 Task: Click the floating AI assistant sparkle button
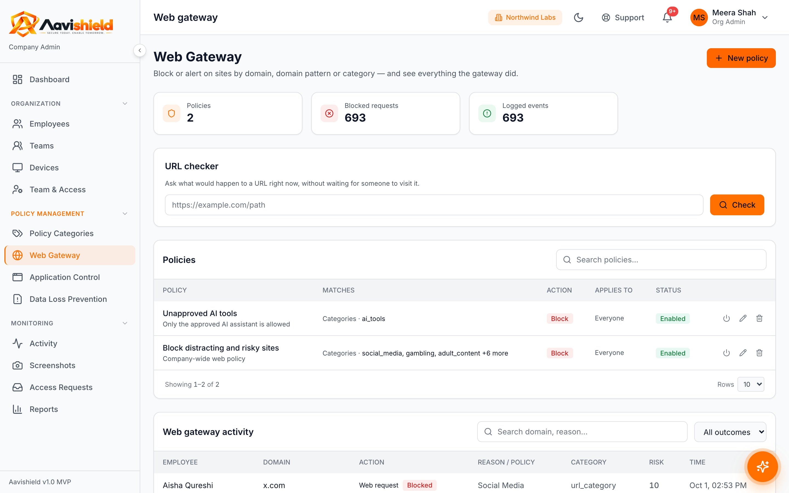pos(762,467)
